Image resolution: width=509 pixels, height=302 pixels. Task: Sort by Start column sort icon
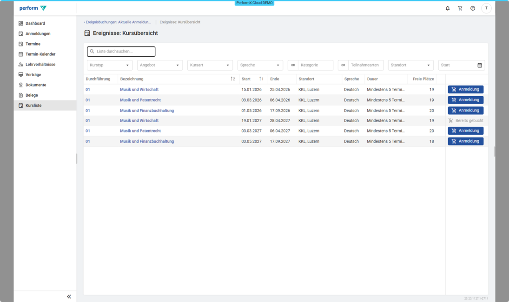click(261, 79)
